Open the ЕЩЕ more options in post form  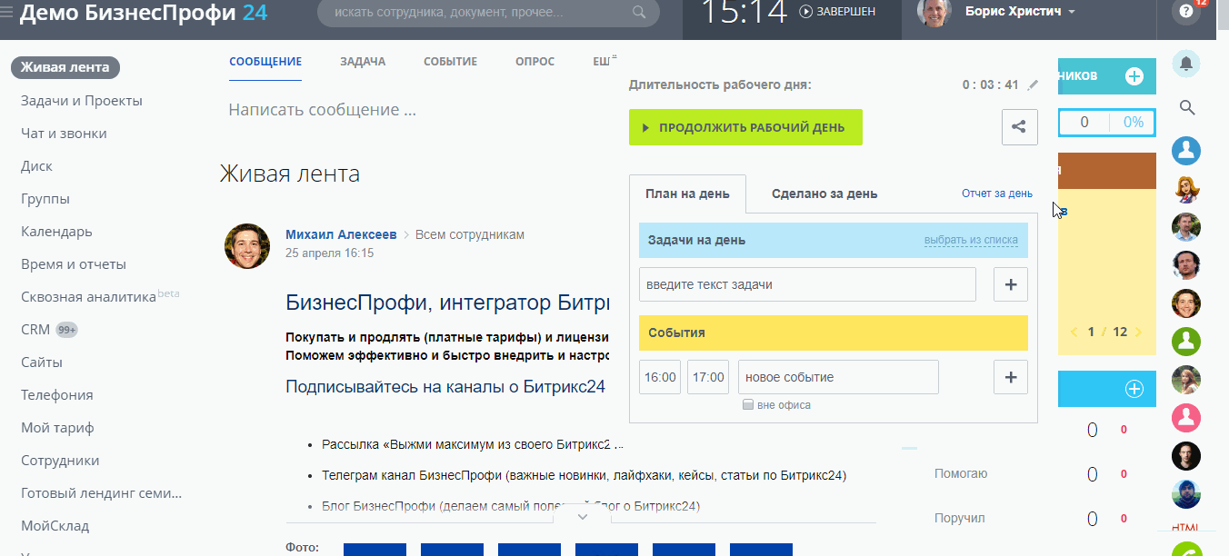click(x=601, y=62)
